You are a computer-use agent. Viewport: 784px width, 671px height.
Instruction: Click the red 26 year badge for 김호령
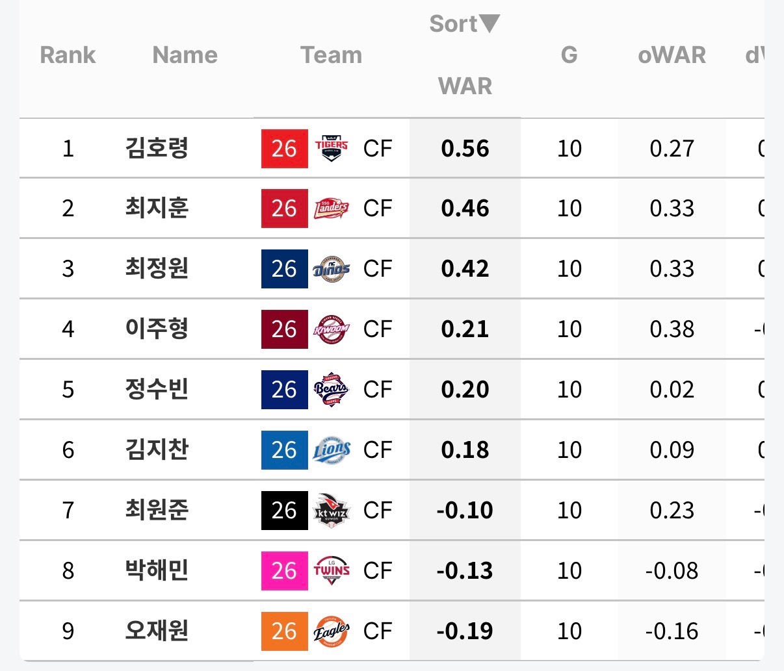(x=284, y=148)
